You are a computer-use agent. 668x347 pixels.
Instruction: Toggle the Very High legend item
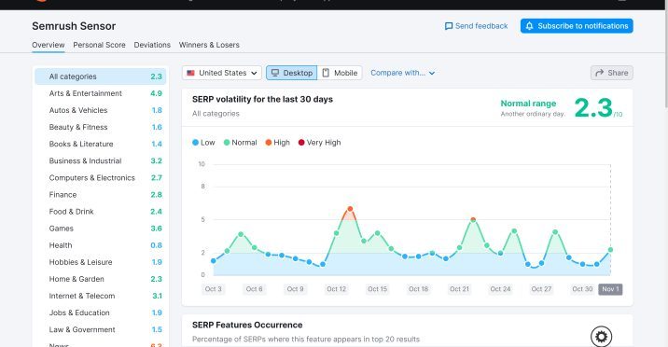click(319, 143)
